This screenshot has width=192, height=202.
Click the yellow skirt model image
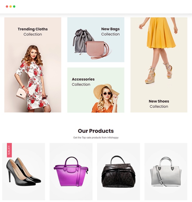[158, 50]
